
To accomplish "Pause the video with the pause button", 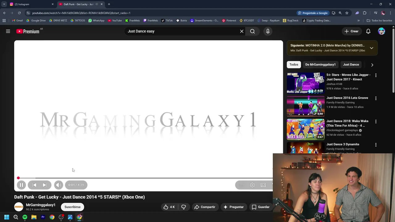I will (21, 185).
